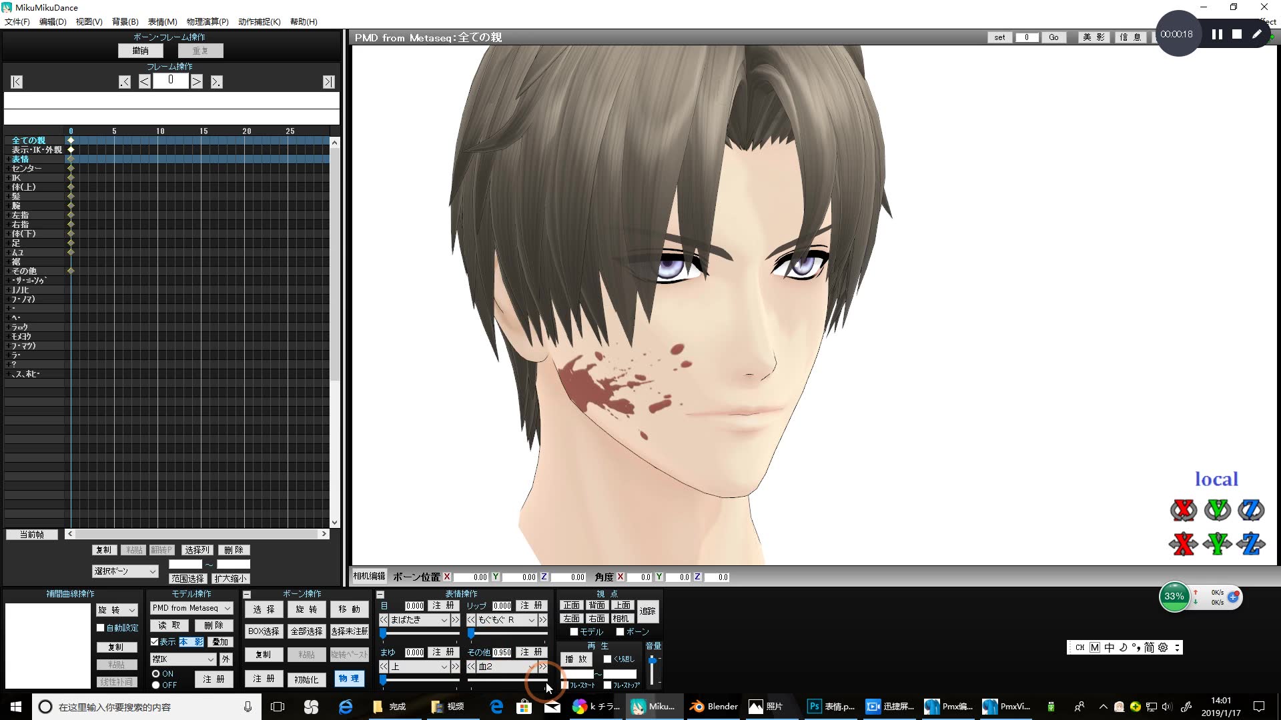
Task: Open the PMD from Metaseq model dropdown
Action: pos(191,608)
